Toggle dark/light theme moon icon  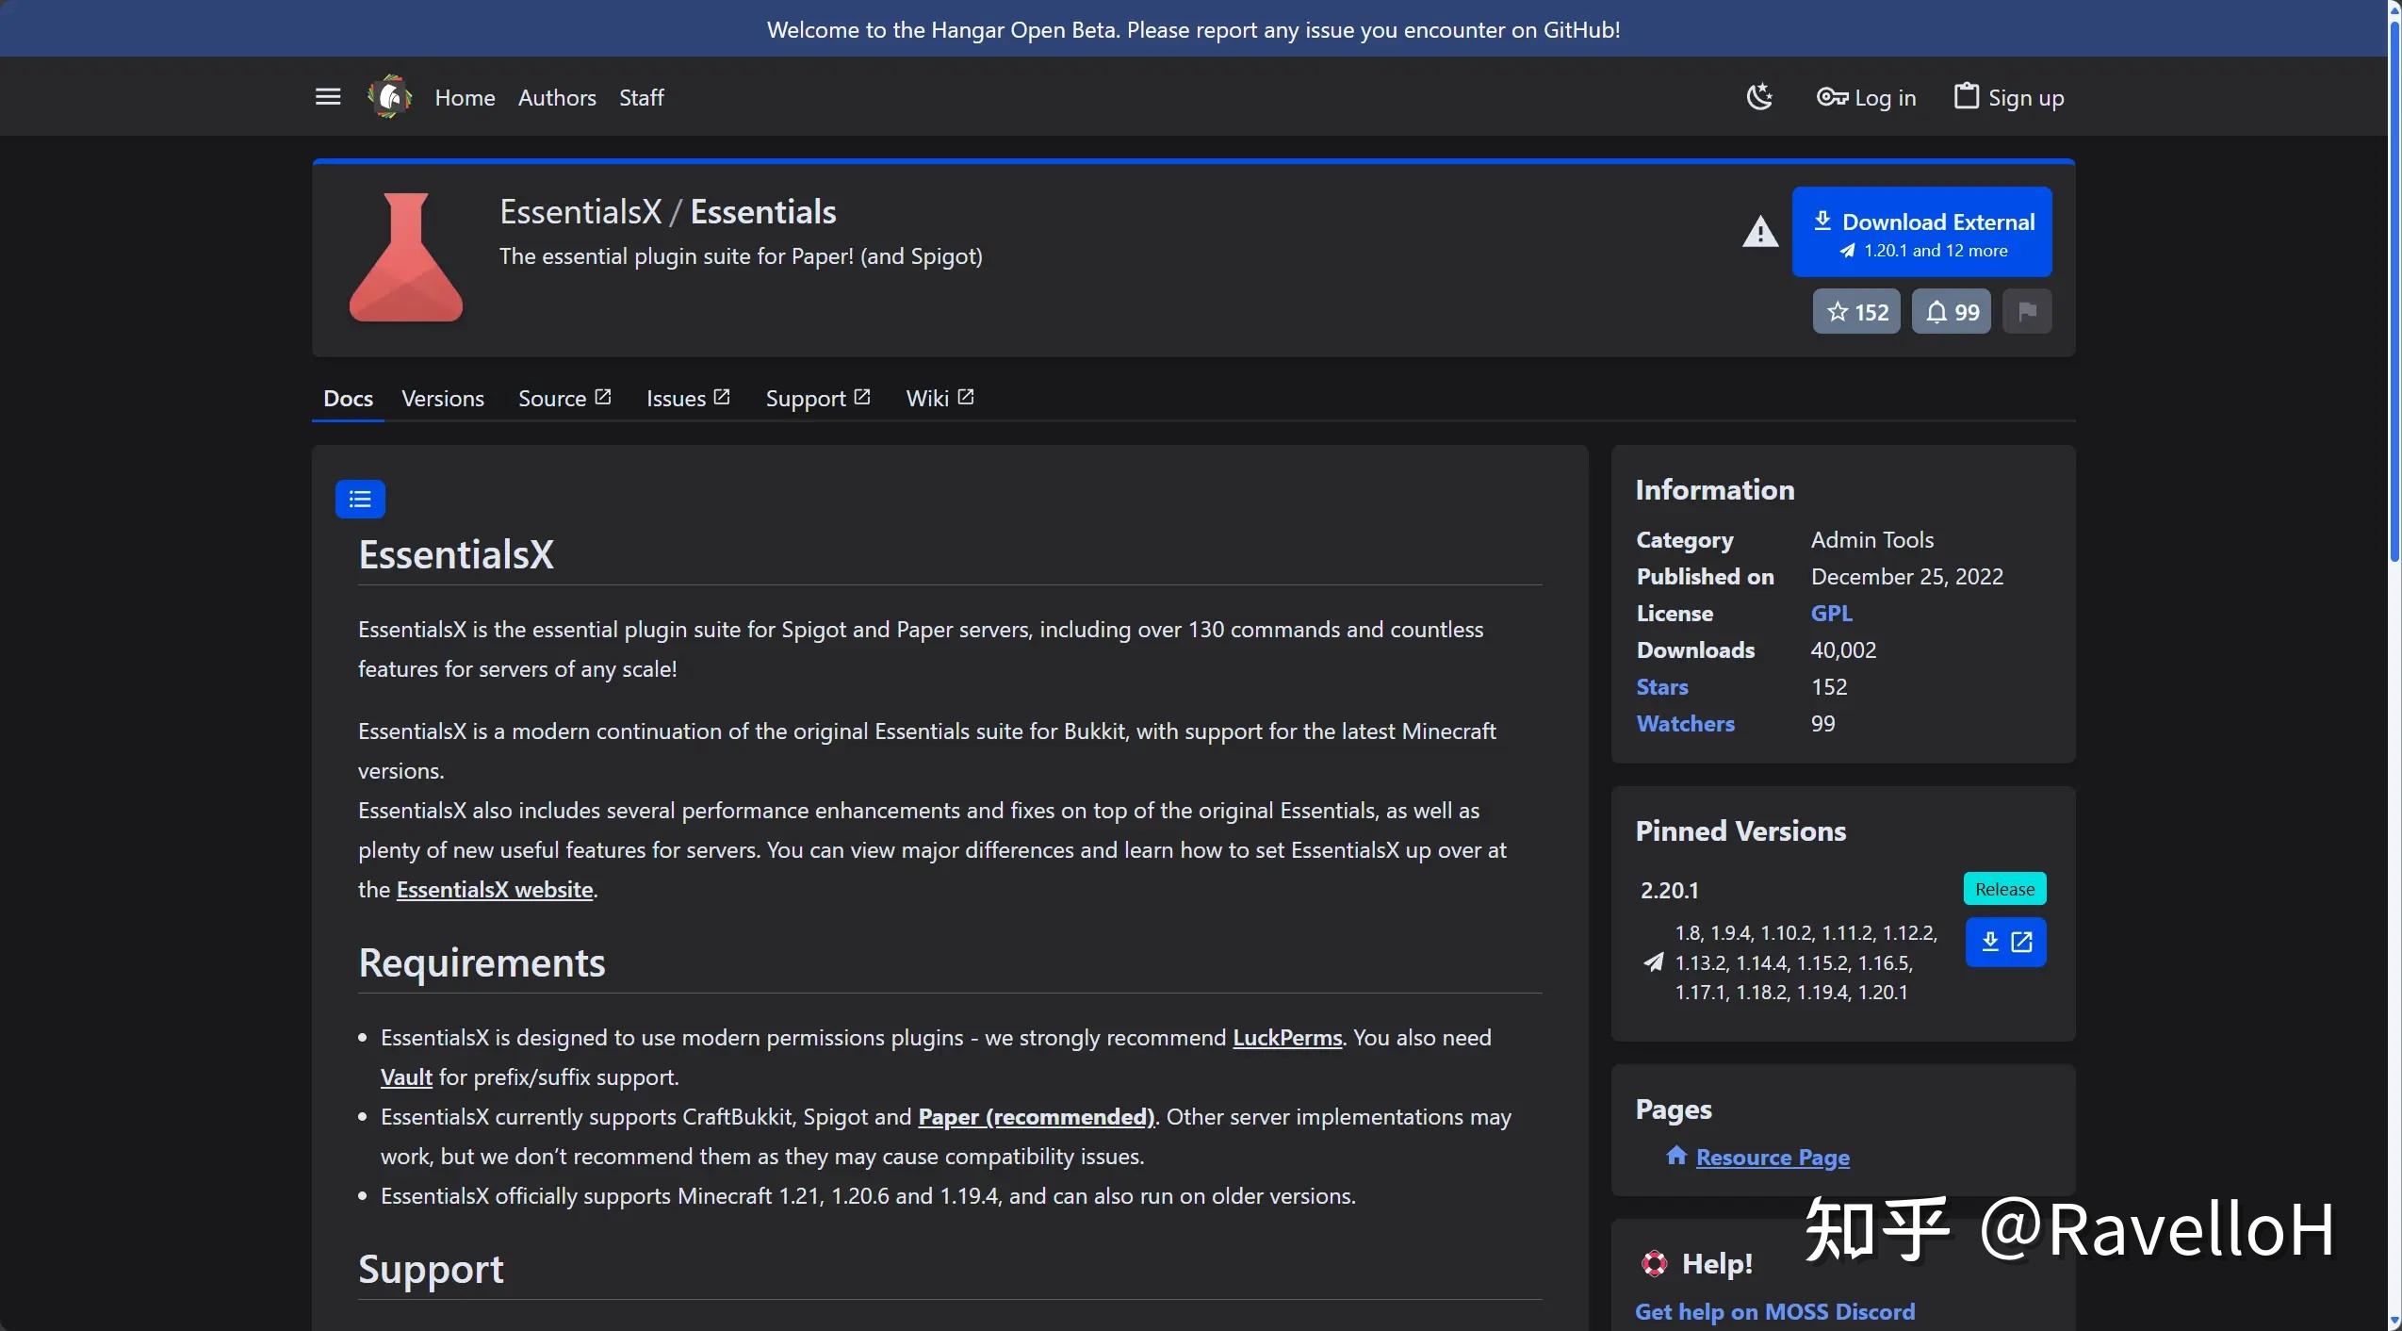tap(1759, 97)
